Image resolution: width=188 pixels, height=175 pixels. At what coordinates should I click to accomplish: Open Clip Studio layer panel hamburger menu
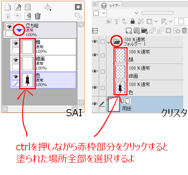click(x=94, y=4)
